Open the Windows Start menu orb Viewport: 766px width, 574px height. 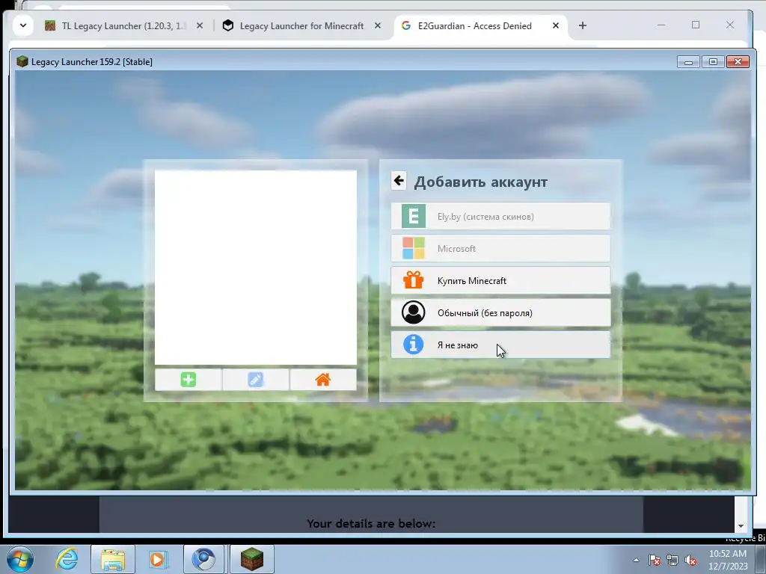[x=20, y=559]
